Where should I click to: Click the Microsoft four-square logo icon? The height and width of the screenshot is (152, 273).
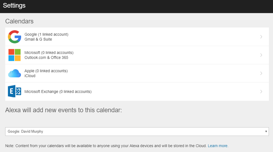click(14, 55)
